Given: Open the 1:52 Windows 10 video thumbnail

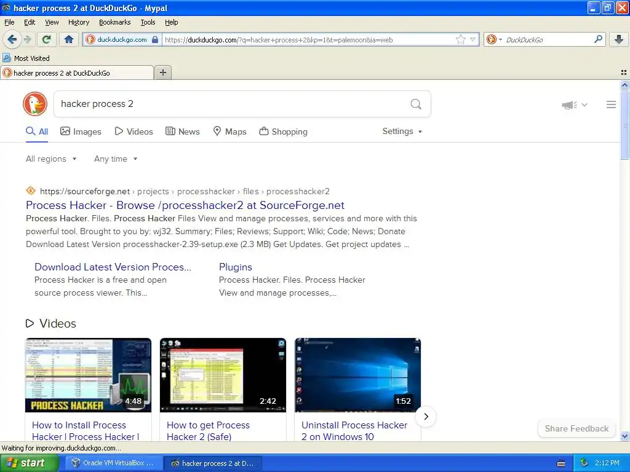Looking at the screenshot, I should tap(357, 375).
